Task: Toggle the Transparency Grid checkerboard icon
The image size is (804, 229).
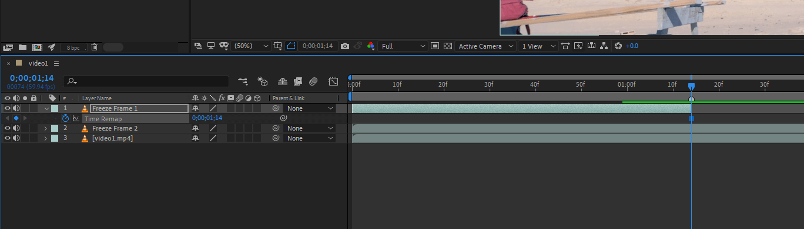Action: [x=448, y=46]
